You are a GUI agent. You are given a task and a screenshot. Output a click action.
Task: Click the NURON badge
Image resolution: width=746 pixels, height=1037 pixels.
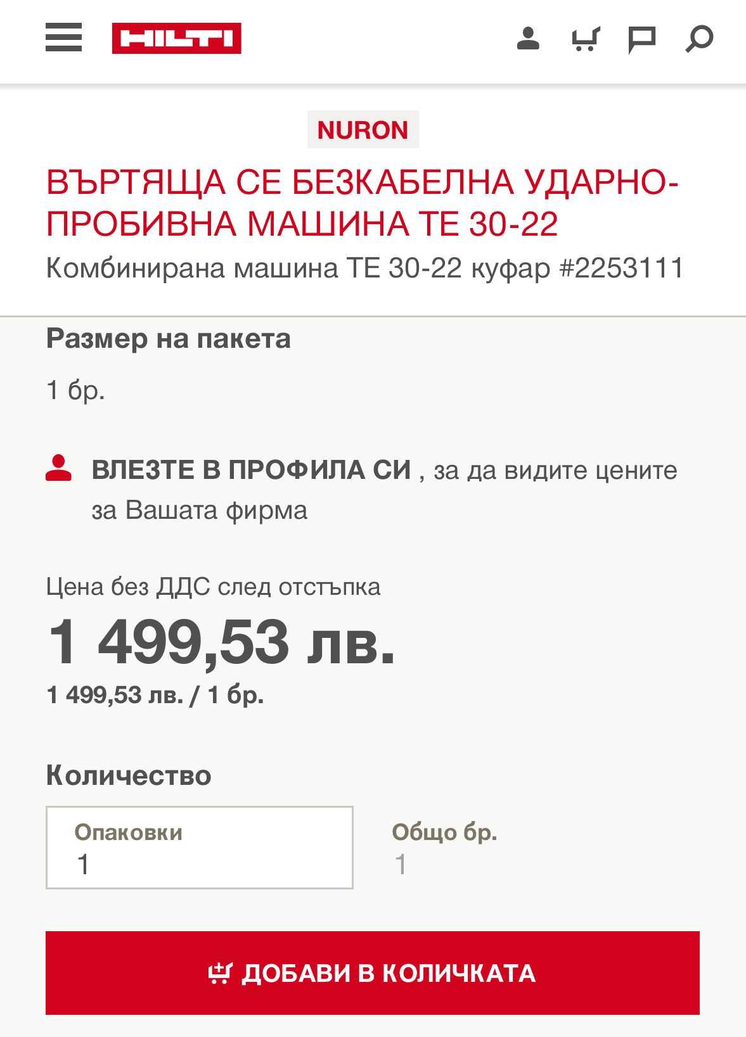[363, 129]
